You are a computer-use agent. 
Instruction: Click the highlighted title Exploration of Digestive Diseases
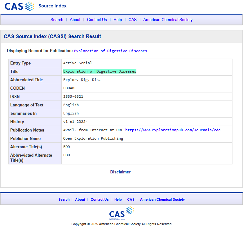(x=100, y=71)
